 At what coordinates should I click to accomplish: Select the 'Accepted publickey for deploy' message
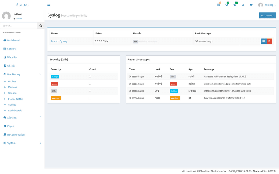225,77
